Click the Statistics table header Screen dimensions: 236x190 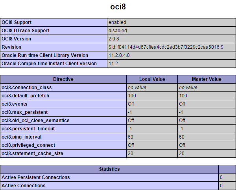[x=109, y=169]
